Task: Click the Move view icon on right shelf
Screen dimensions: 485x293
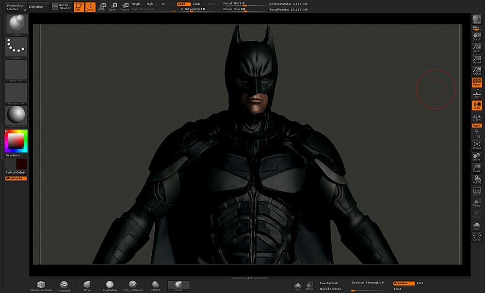Action: [477, 157]
